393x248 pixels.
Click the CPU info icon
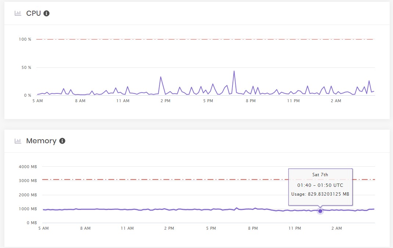(x=46, y=13)
